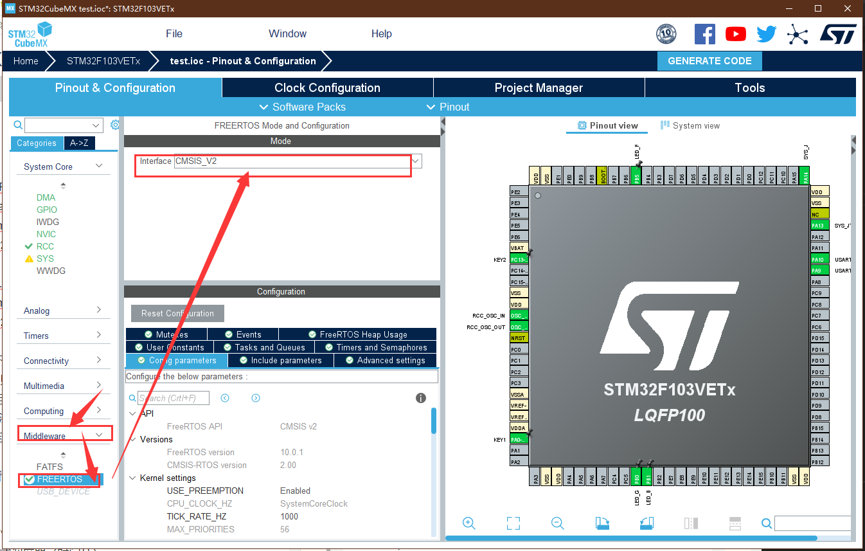Go to the STM32F103VETx breadcrumb
Image resolution: width=865 pixels, height=551 pixels.
pyautogui.click(x=103, y=61)
